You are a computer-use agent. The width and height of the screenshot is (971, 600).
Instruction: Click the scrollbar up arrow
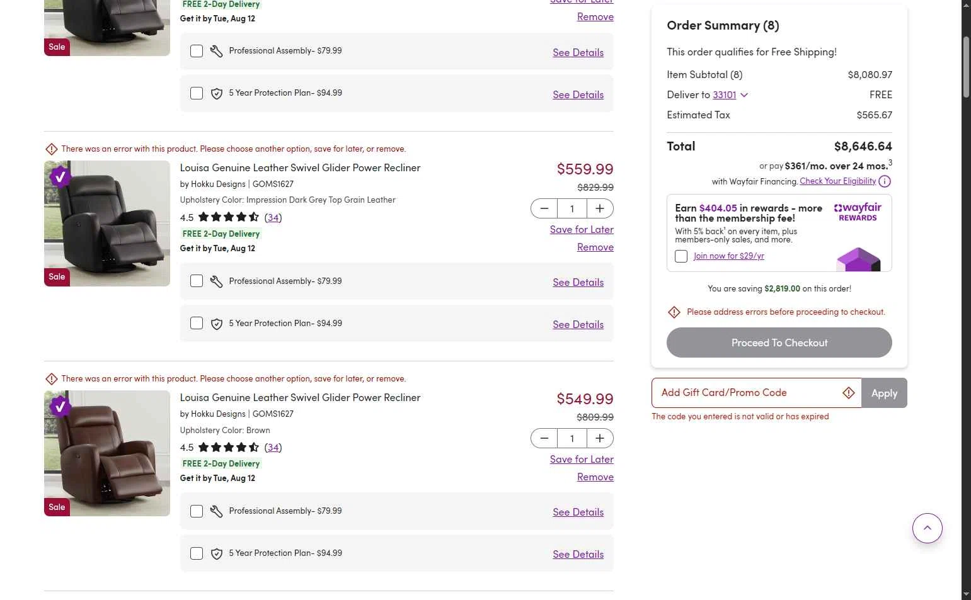[966, 5]
